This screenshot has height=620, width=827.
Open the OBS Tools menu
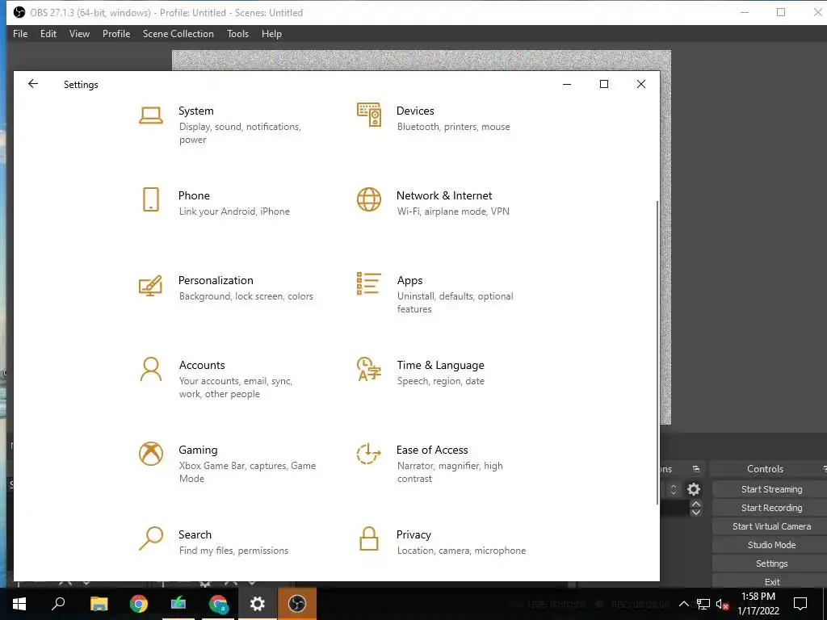[x=238, y=34]
